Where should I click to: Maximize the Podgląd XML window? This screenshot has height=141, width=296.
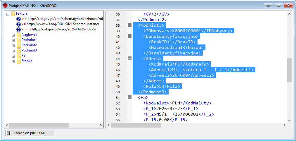coord(278,6)
